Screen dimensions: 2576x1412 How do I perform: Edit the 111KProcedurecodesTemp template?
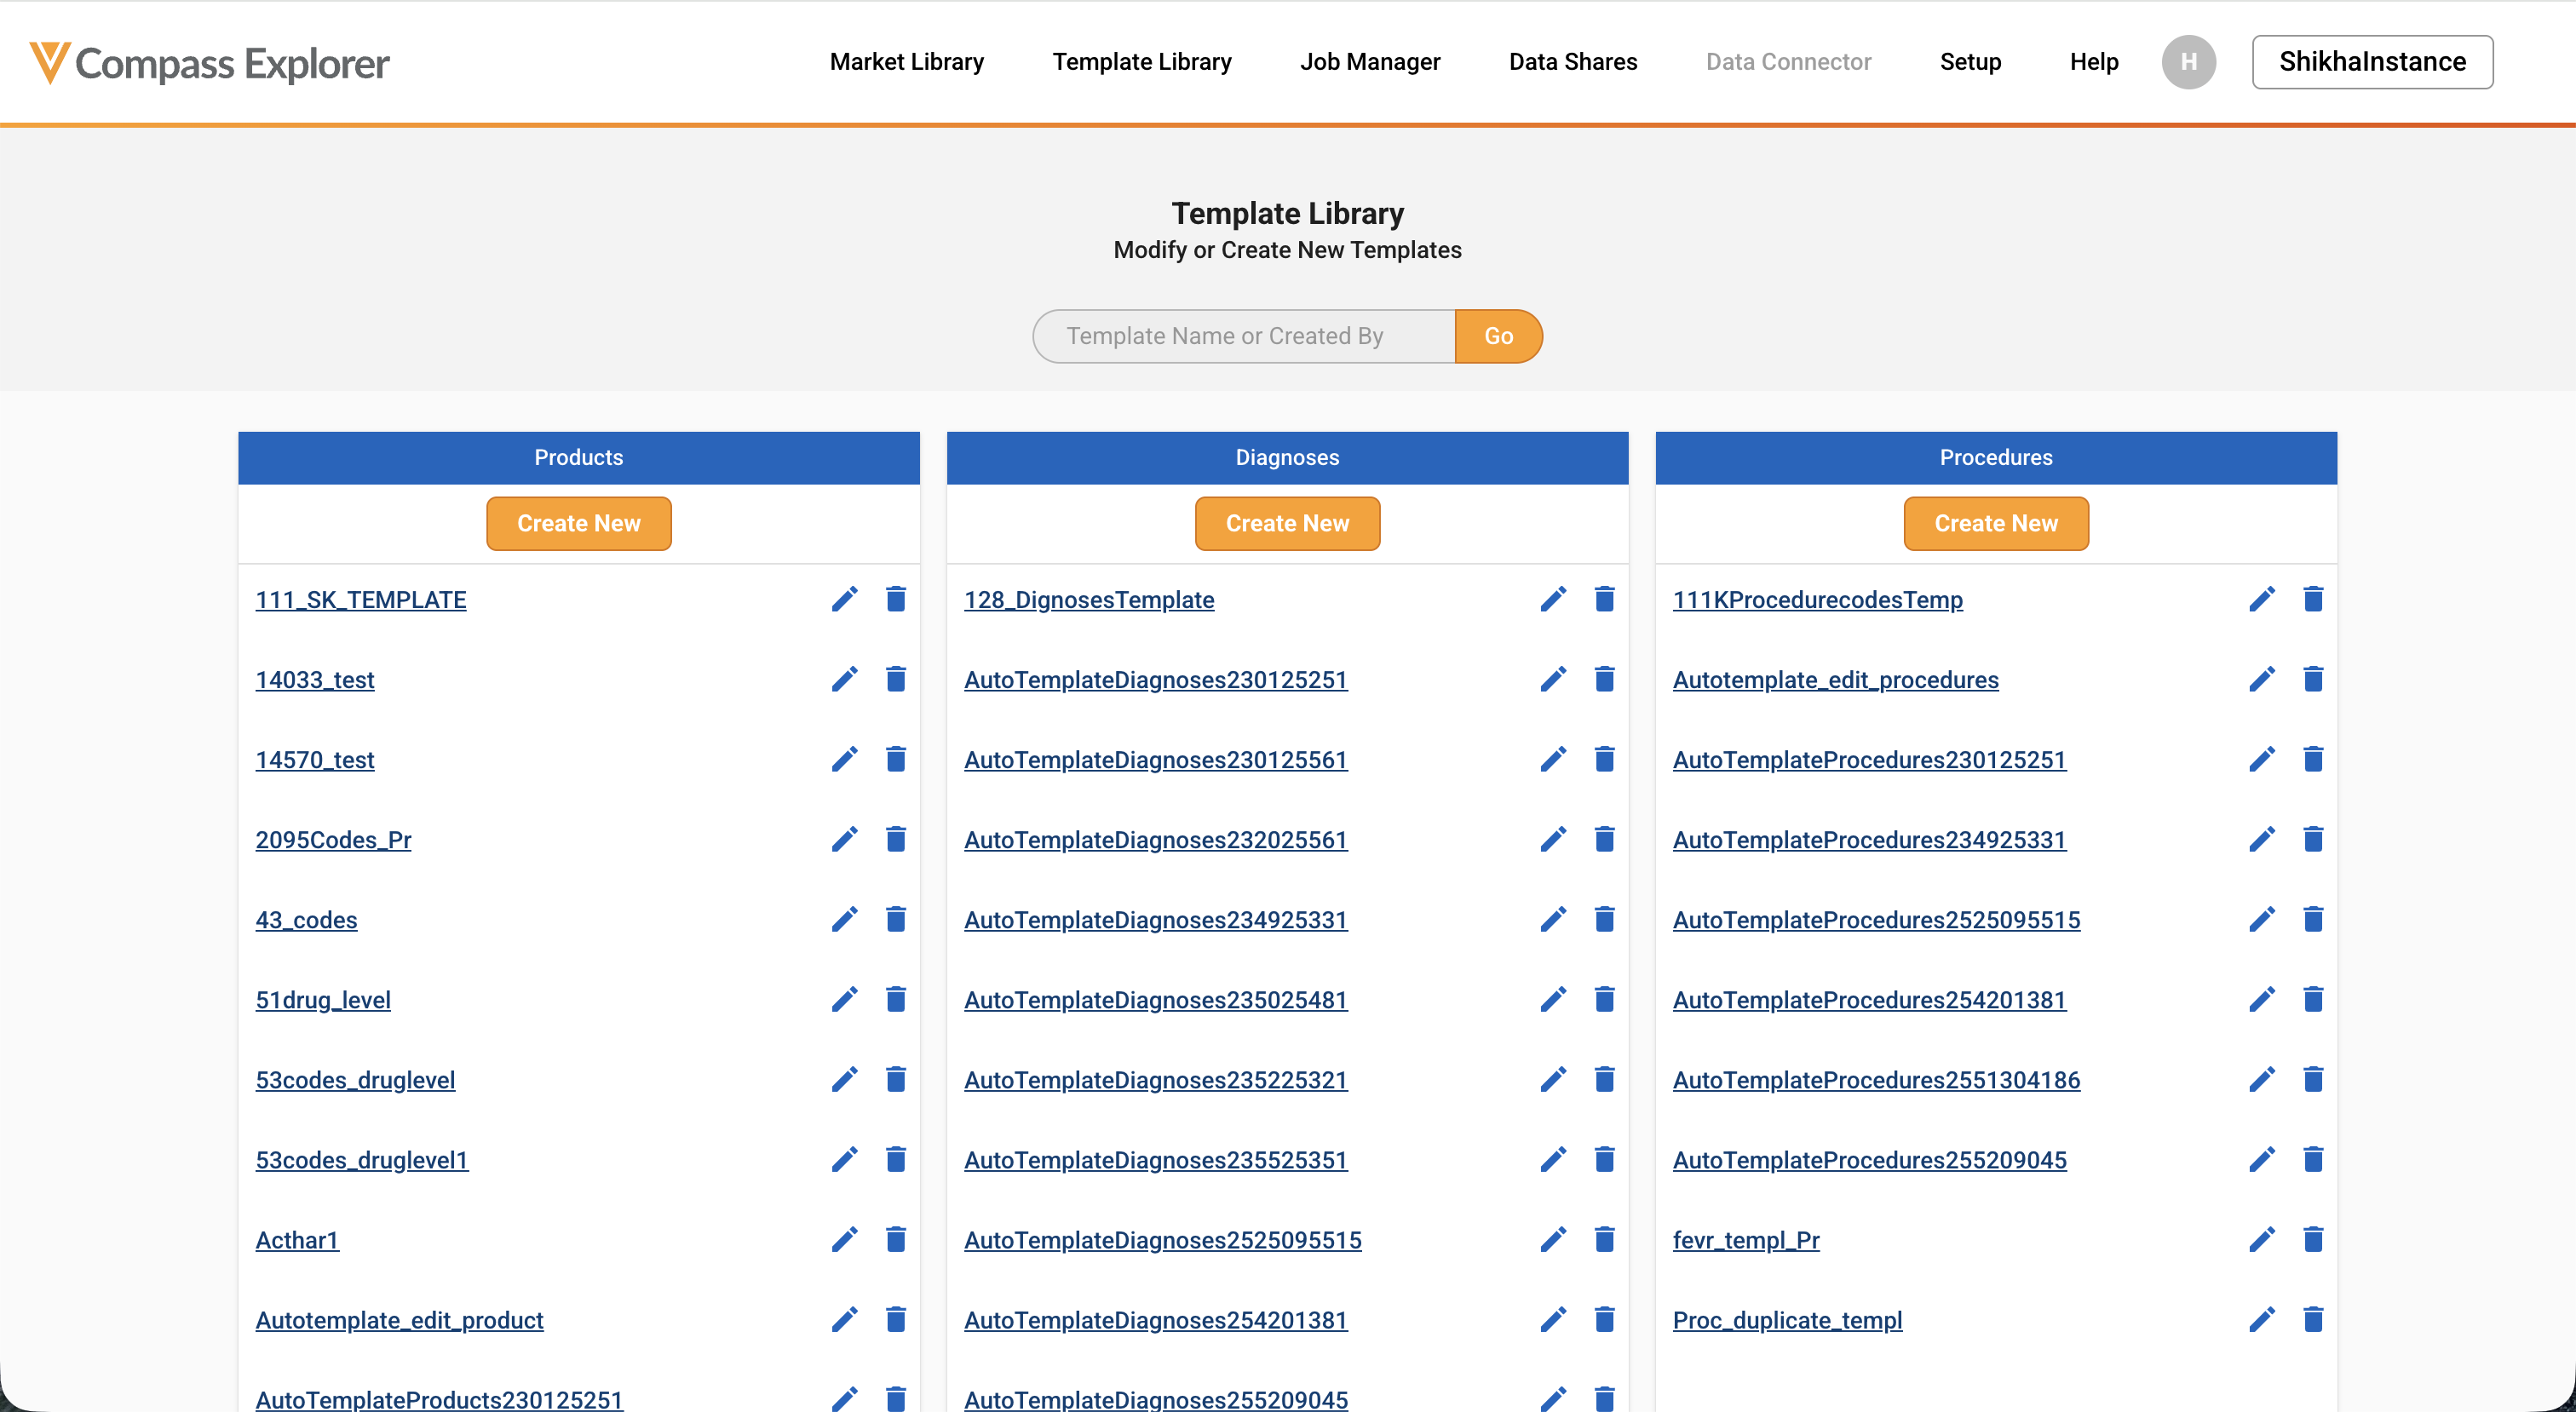tap(2262, 599)
